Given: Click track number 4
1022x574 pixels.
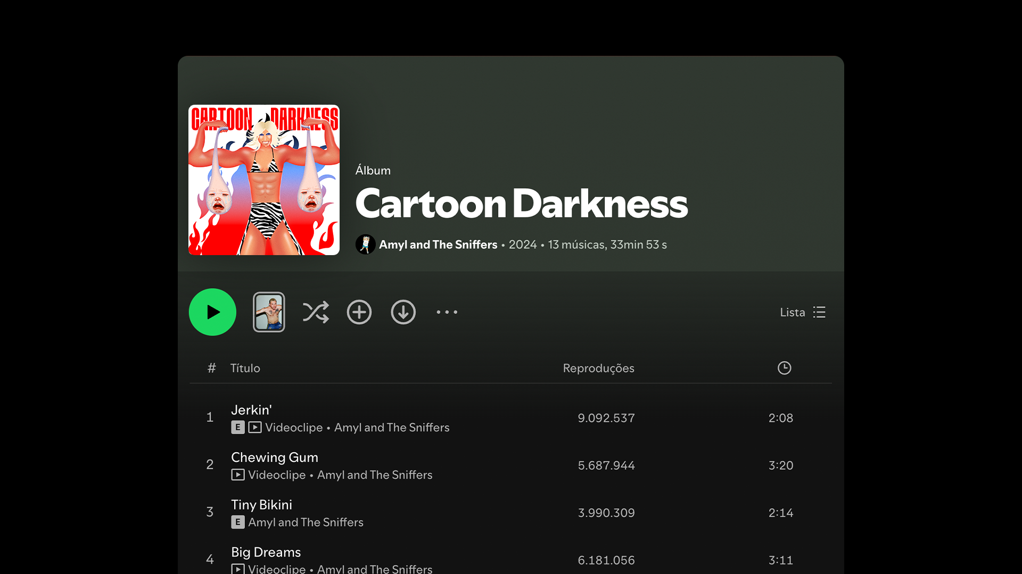Looking at the screenshot, I should point(210,559).
